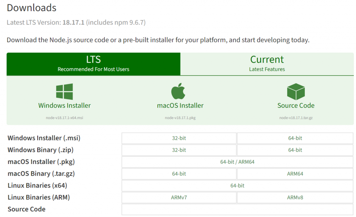Select ARMv7 Linux Binaries
The height and width of the screenshot is (217, 356).
pyautogui.click(x=179, y=198)
